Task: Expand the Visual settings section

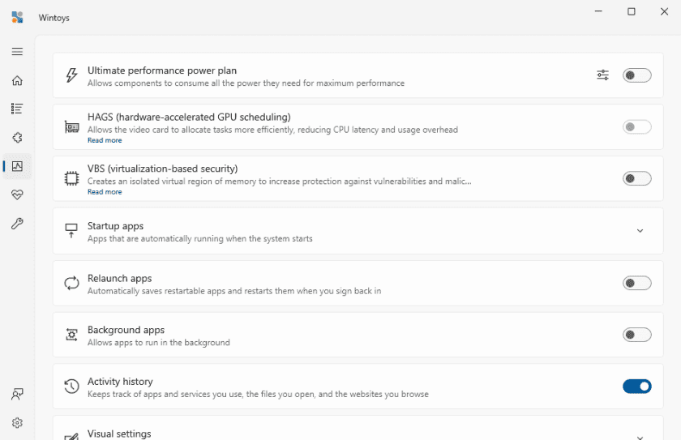Action: (640, 436)
